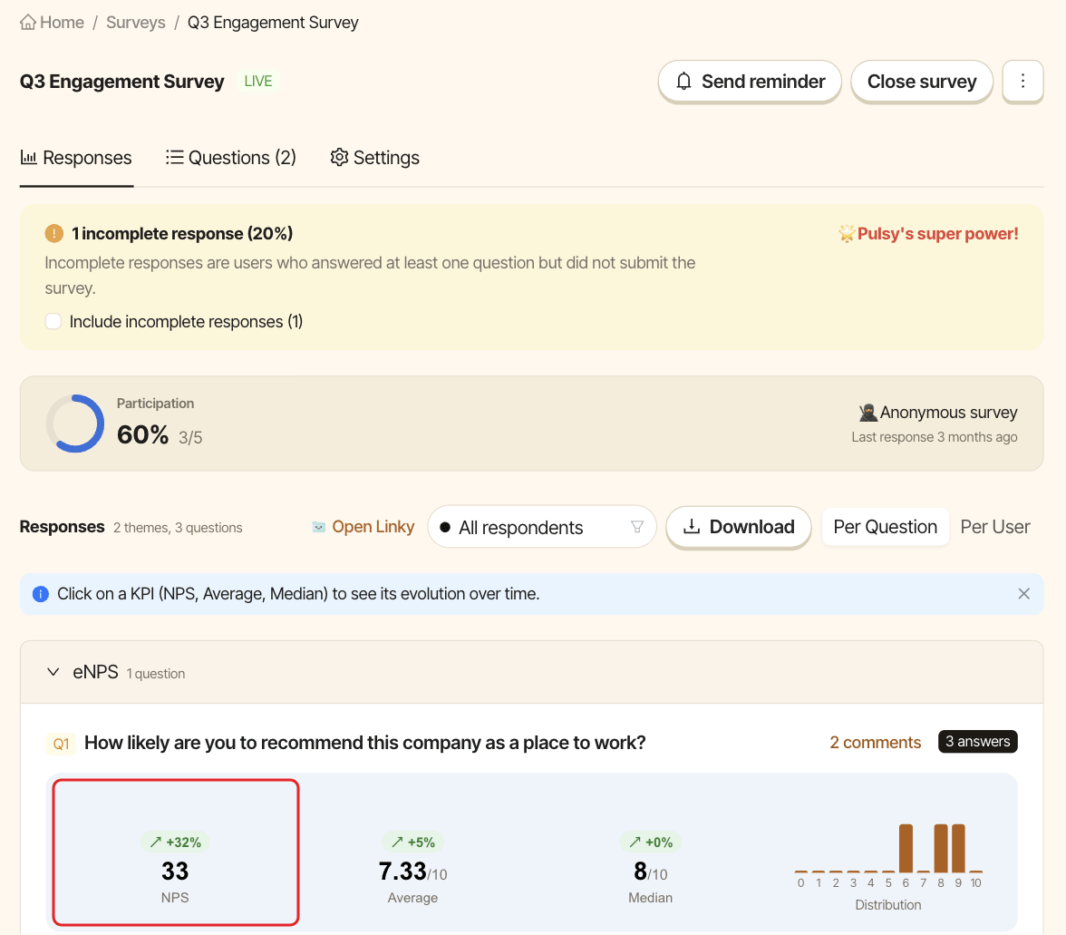The height and width of the screenshot is (935, 1066).
Task: Click the funnel filter icon in respondents dropdown
Action: 637,527
